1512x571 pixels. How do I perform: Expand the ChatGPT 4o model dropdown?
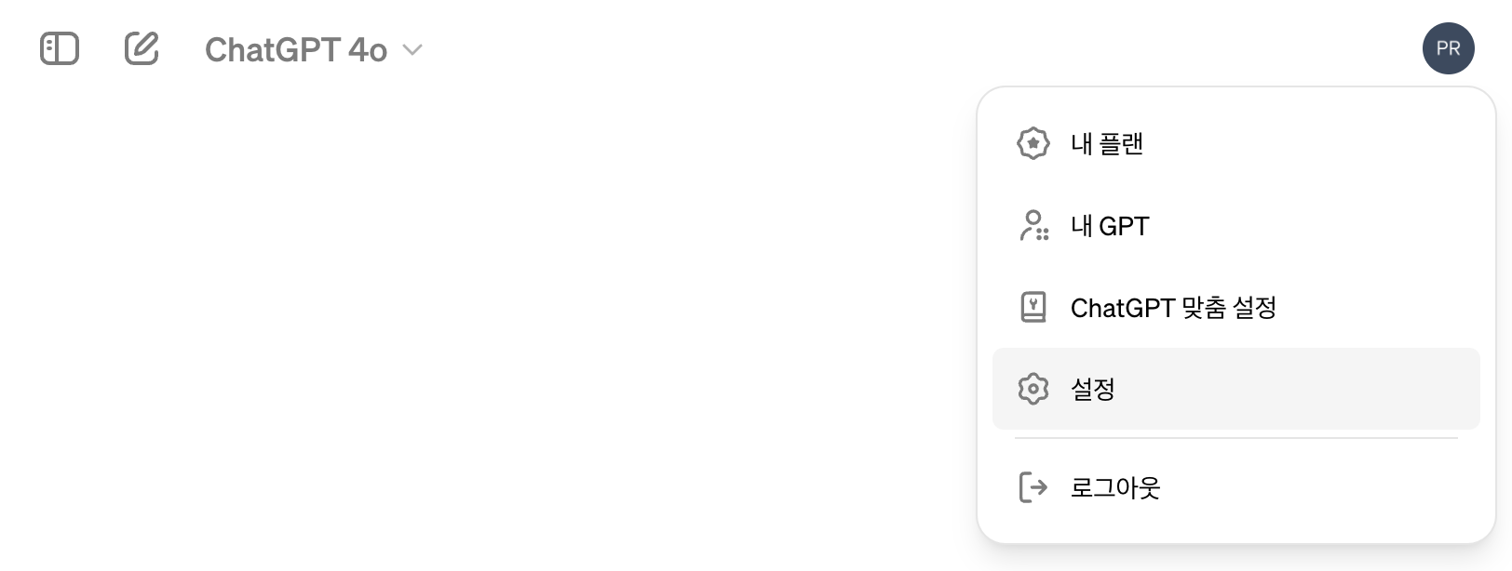pyautogui.click(x=312, y=50)
